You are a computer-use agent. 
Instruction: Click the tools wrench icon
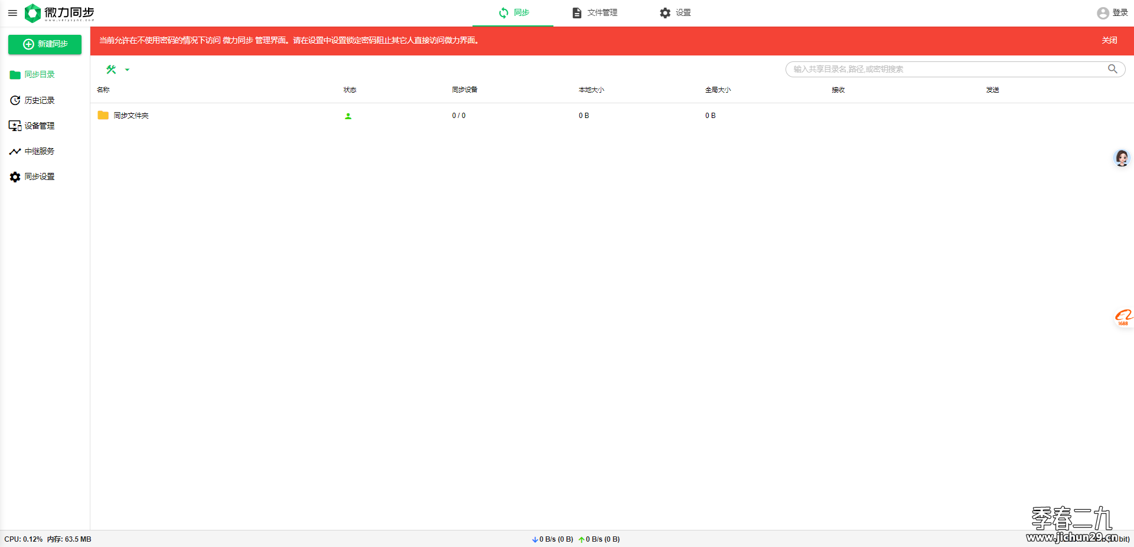click(x=111, y=70)
